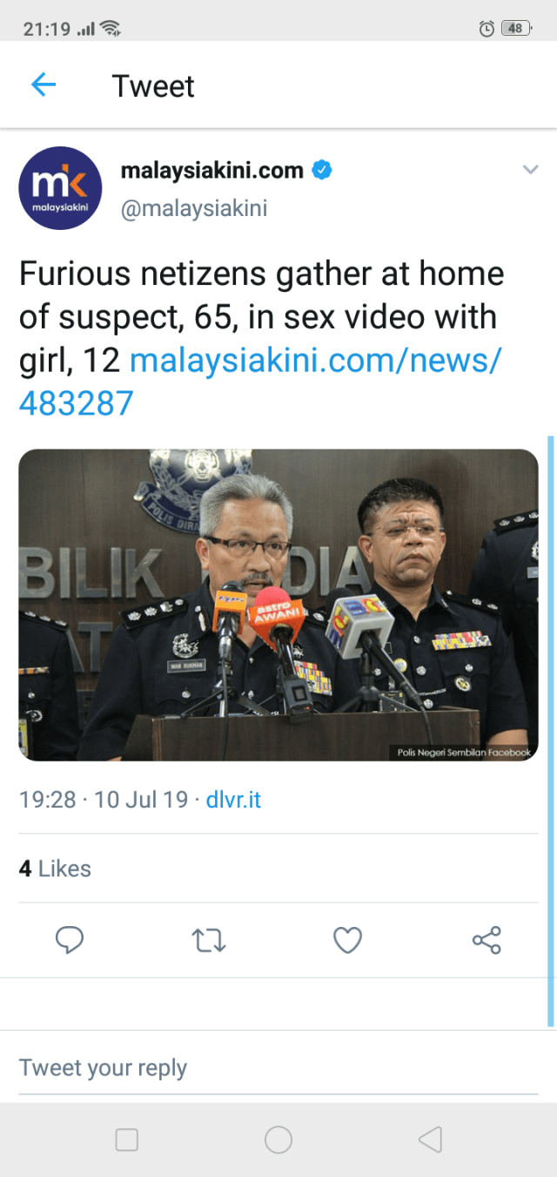
Task: Open malaysiakini profile avatar
Action: tap(60, 188)
